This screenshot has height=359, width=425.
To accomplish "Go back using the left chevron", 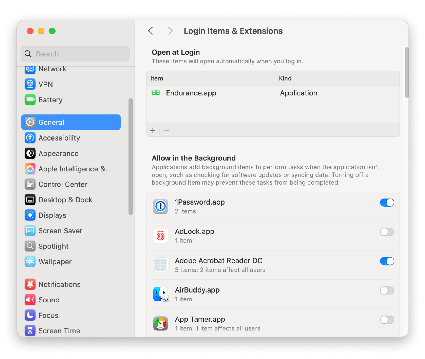I will [x=151, y=31].
